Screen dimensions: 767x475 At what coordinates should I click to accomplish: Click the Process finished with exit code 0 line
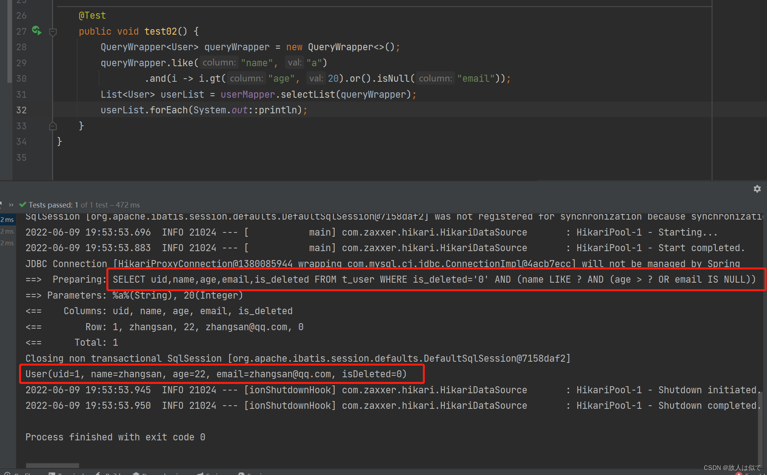click(x=115, y=437)
